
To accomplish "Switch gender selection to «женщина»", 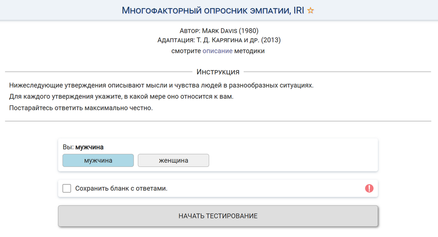I will (173, 160).
